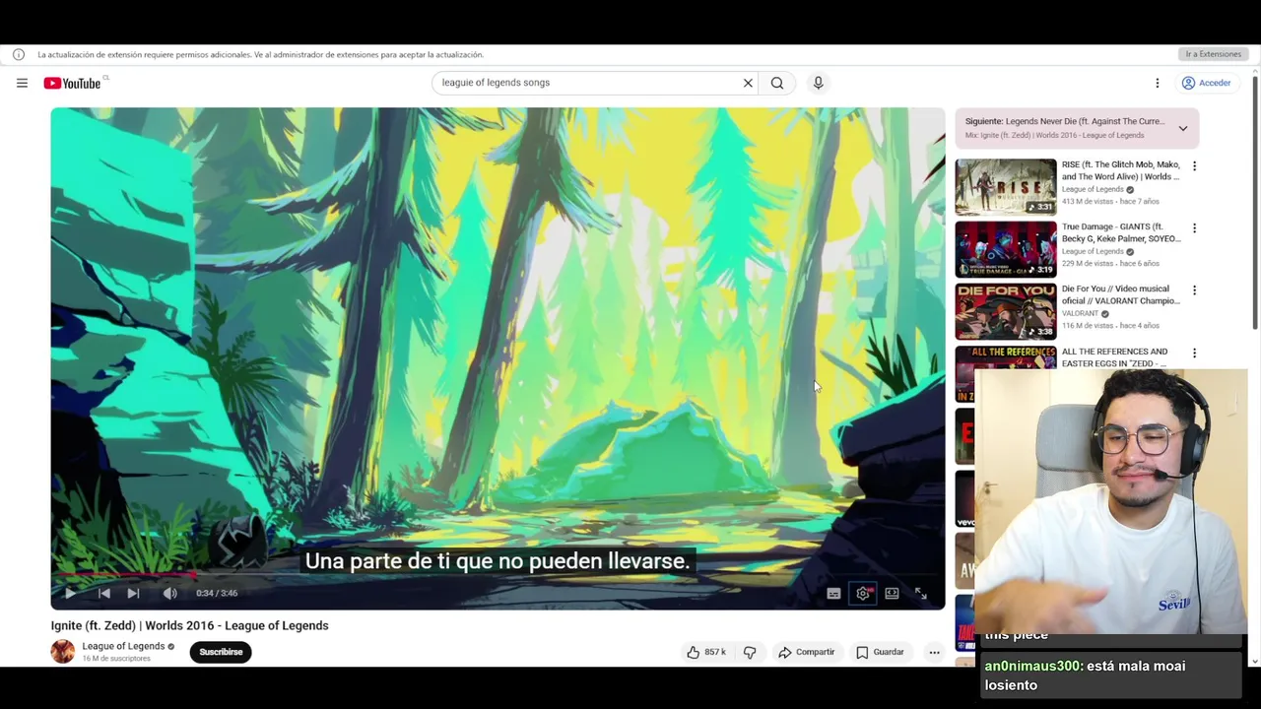Screen dimensions: 1261x709
Task: Open Die For You options menu
Action: tap(1194, 290)
